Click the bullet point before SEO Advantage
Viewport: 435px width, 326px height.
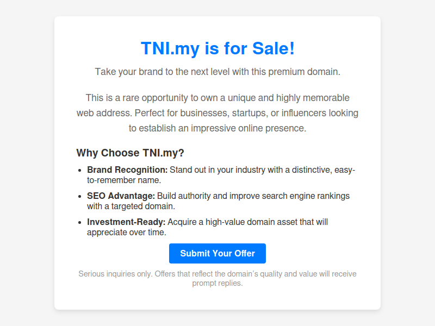pos(80,196)
